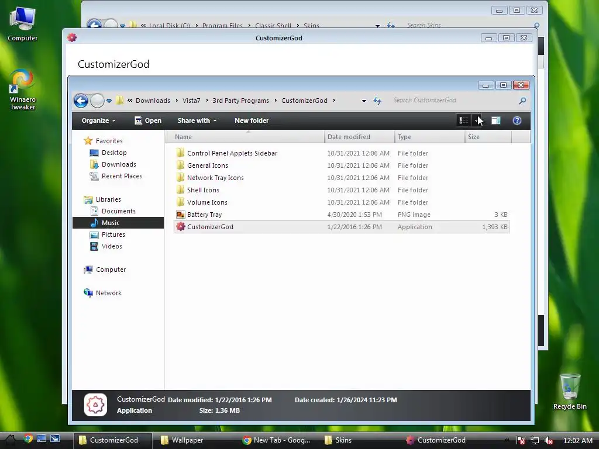Click the Start button on taskbar
This screenshot has width=599, height=449.
pyautogui.click(x=11, y=440)
